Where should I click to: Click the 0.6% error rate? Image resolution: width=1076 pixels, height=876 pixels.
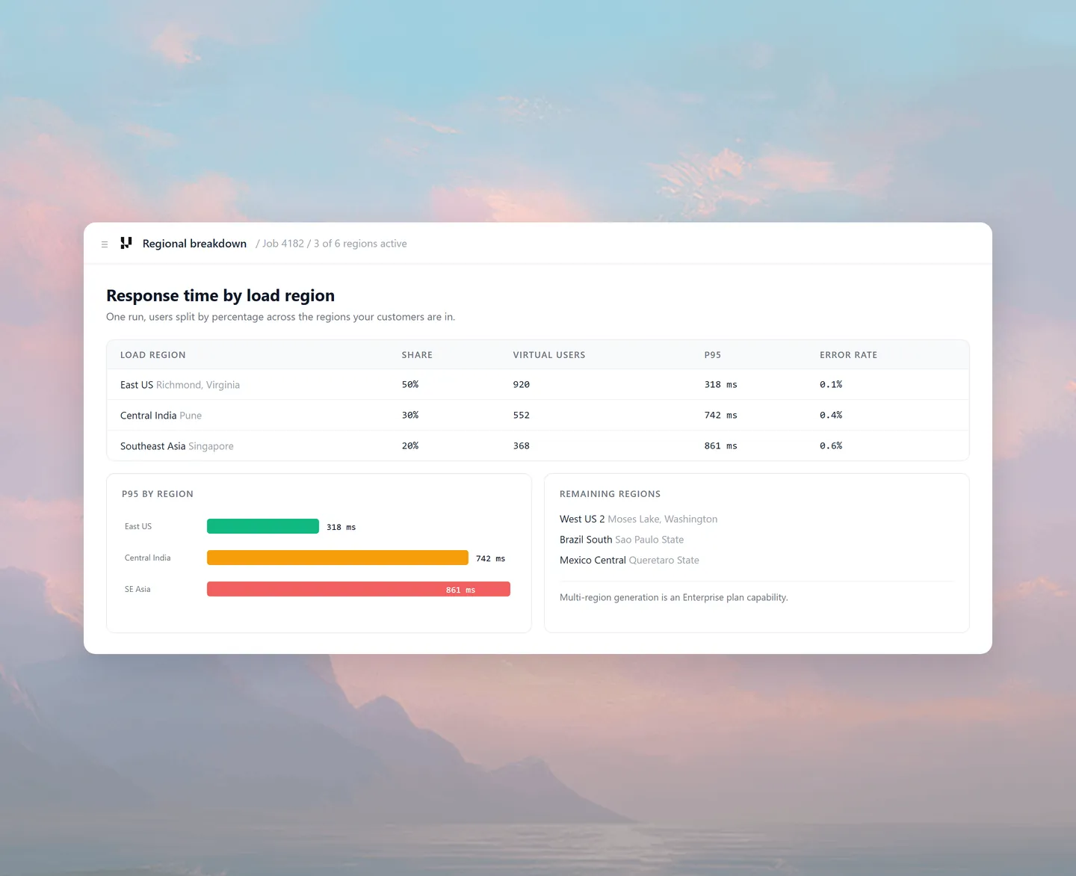coord(831,446)
